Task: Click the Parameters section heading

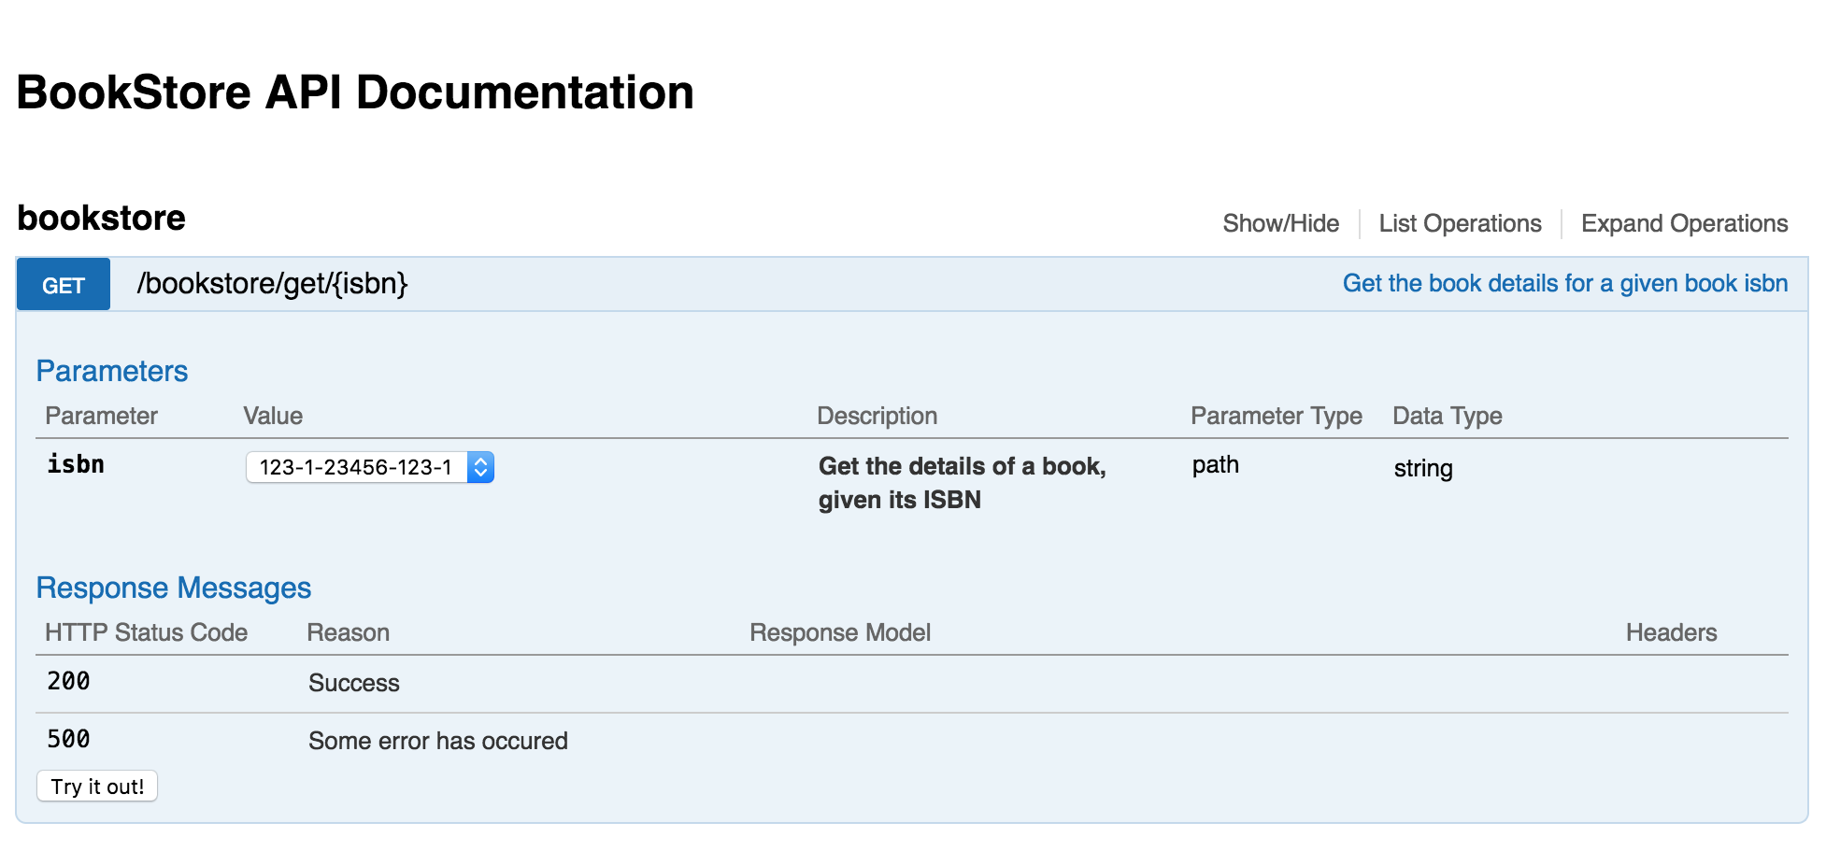Action: click(x=112, y=371)
